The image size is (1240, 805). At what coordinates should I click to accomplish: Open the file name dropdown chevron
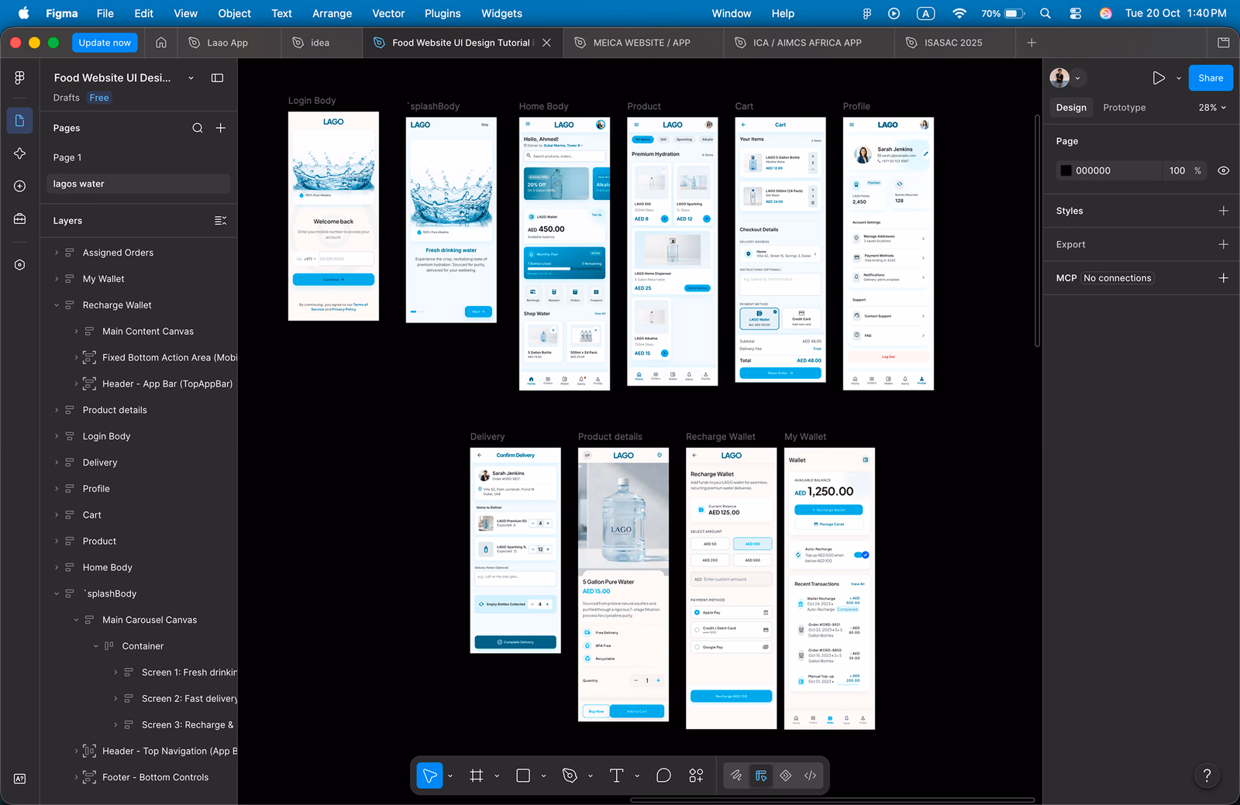coord(191,78)
